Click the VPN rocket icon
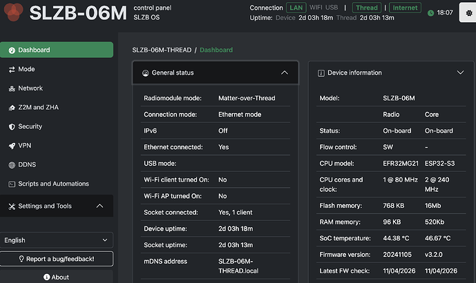This screenshot has width=476, height=283. coord(12,146)
